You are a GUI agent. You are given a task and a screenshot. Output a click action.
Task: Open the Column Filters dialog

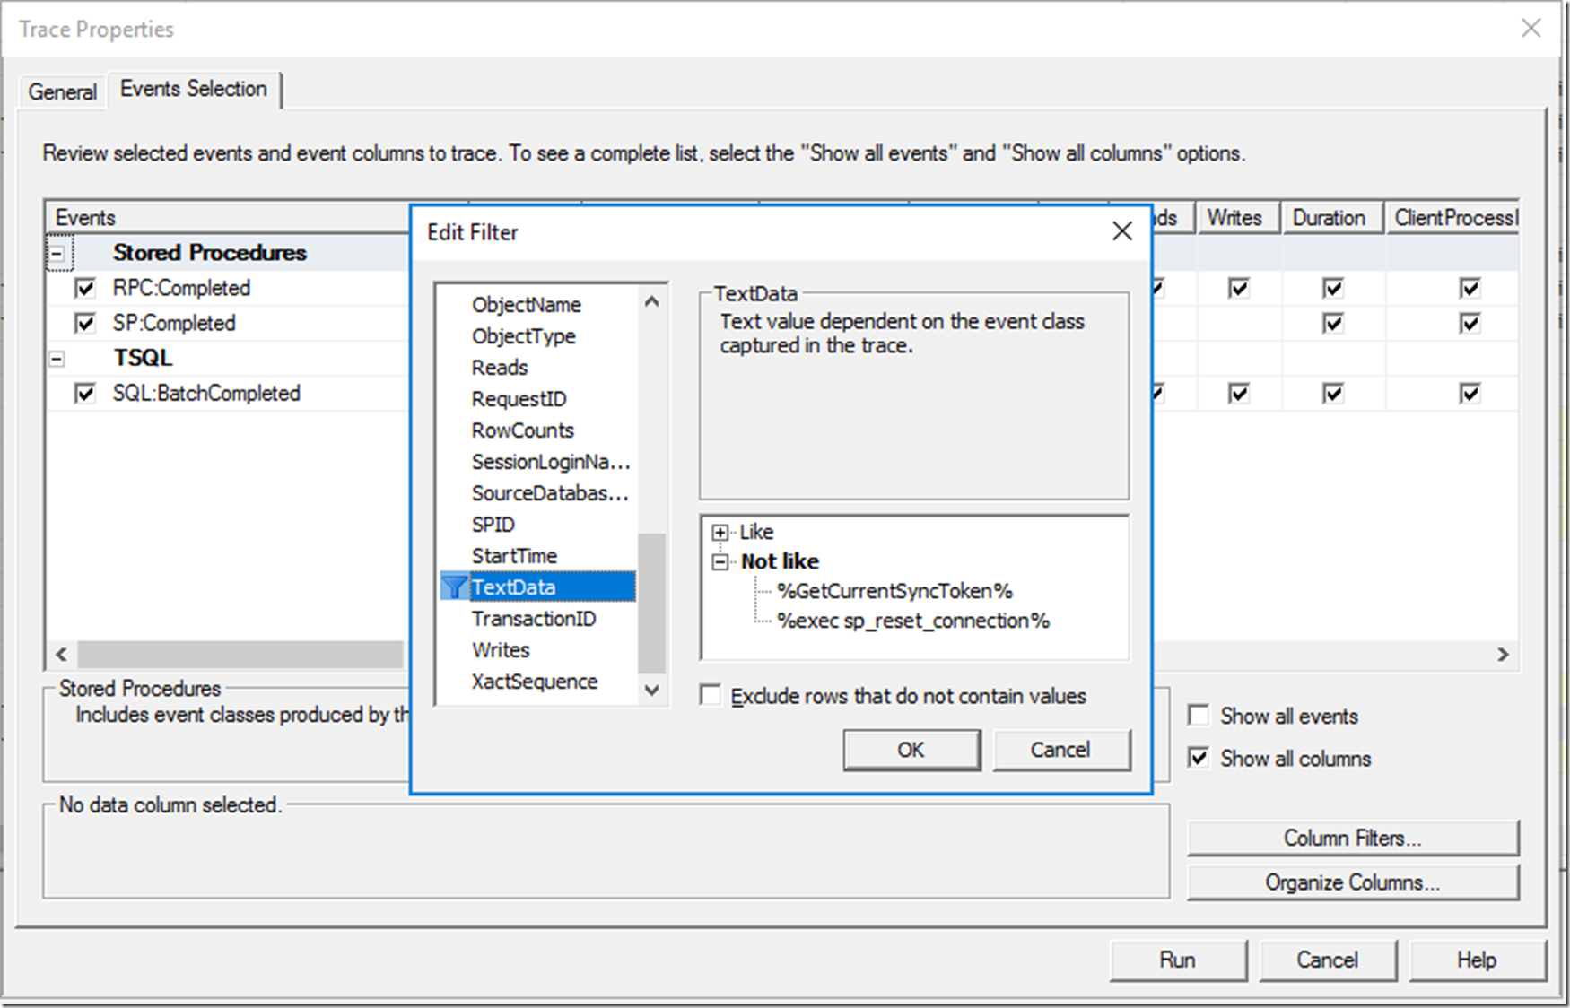point(1352,838)
